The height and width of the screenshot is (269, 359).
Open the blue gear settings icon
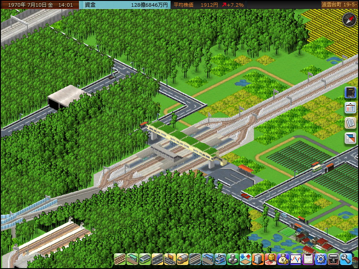click(321, 259)
